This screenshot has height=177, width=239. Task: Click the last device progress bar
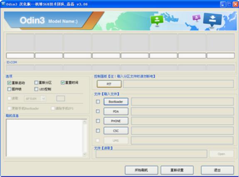[221, 56]
